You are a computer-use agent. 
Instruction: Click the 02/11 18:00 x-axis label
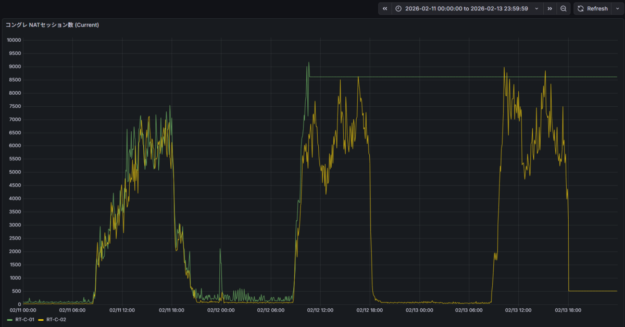pos(172,310)
